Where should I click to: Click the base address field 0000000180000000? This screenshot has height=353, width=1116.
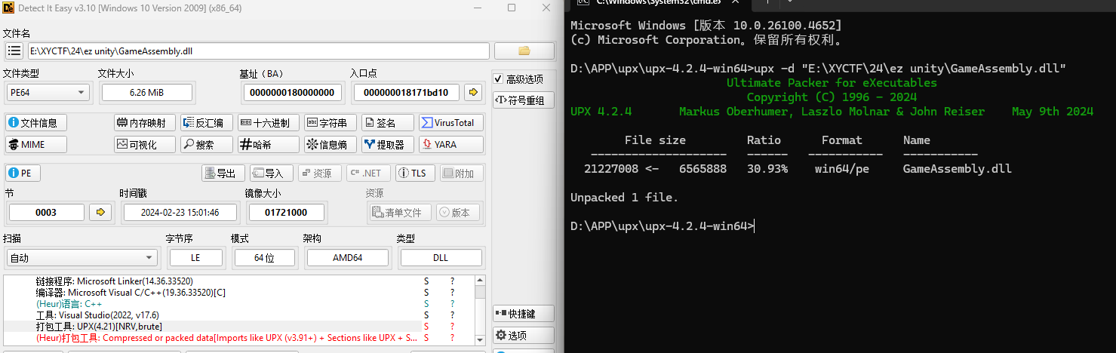pyautogui.click(x=292, y=92)
